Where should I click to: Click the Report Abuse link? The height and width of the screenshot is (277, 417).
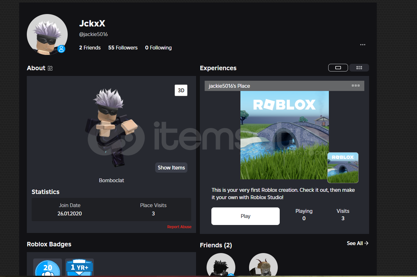179,227
